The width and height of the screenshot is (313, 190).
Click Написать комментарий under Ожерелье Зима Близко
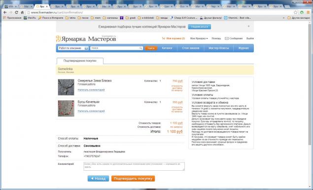pyautogui.click(x=91, y=90)
